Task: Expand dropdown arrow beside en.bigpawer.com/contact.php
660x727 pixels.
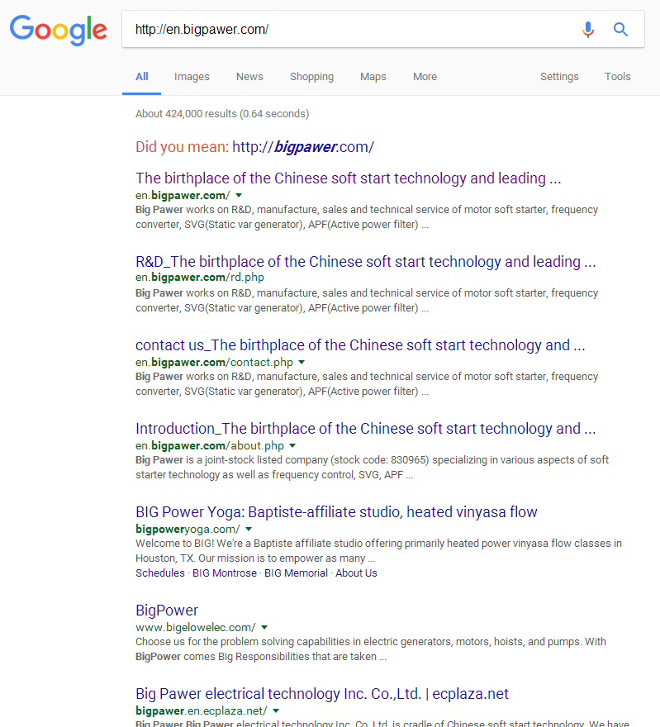Action: pyautogui.click(x=302, y=363)
